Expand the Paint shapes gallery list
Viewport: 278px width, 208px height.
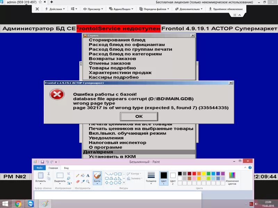(x=124, y=183)
